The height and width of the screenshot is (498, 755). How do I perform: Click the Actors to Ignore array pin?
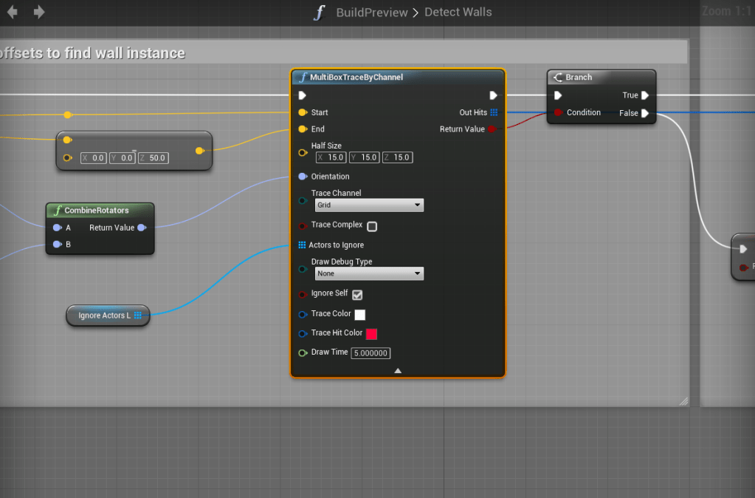tap(302, 245)
